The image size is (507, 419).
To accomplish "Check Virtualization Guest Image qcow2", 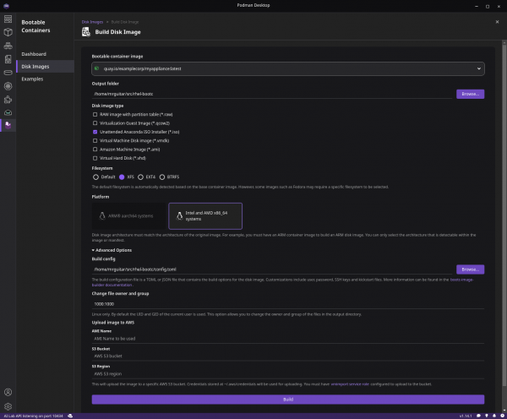I will [95, 123].
